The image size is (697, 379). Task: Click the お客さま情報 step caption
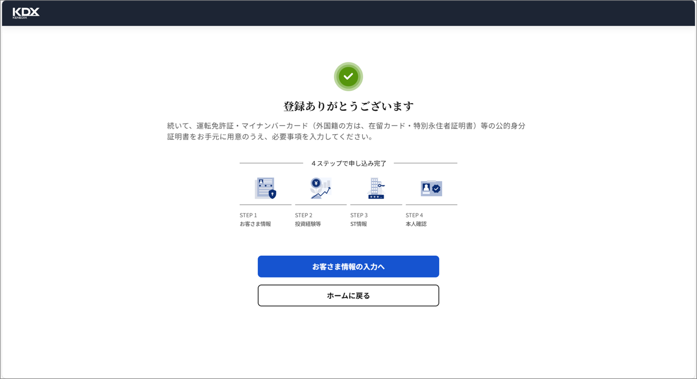[256, 224]
